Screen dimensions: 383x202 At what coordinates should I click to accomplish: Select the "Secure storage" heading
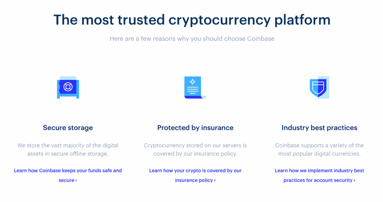tap(68, 128)
